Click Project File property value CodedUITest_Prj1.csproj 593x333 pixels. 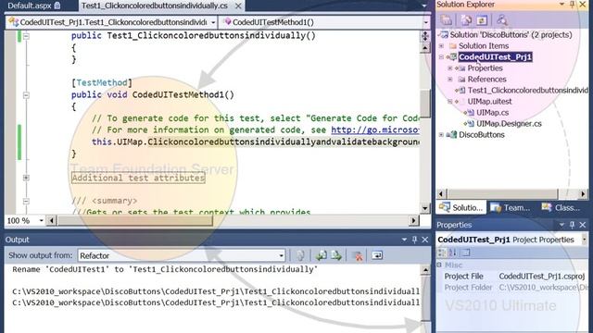[541, 277]
